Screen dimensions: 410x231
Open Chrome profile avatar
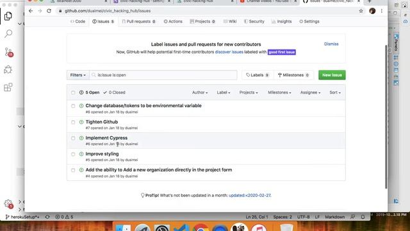click(372, 11)
